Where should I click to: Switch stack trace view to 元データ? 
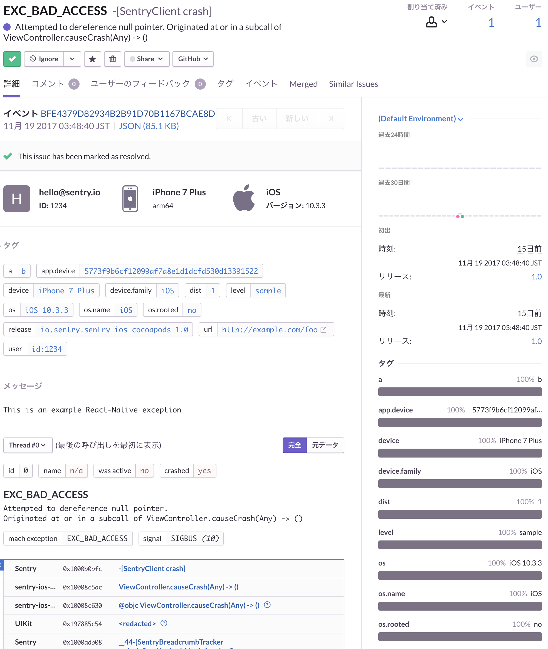pyautogui.click(x=325, y=445)
